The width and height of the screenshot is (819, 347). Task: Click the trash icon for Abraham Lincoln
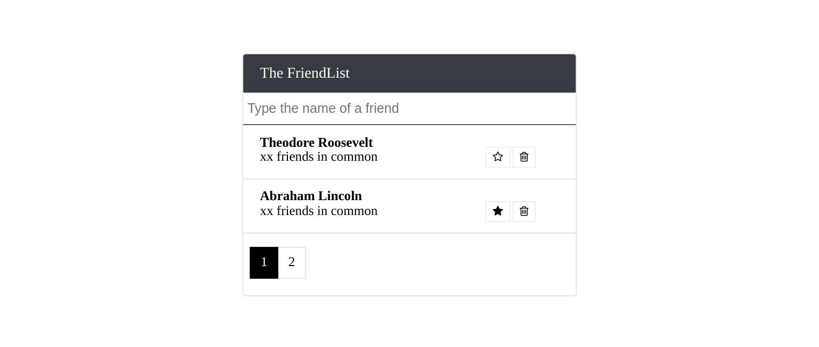click(x=524, y=211)
